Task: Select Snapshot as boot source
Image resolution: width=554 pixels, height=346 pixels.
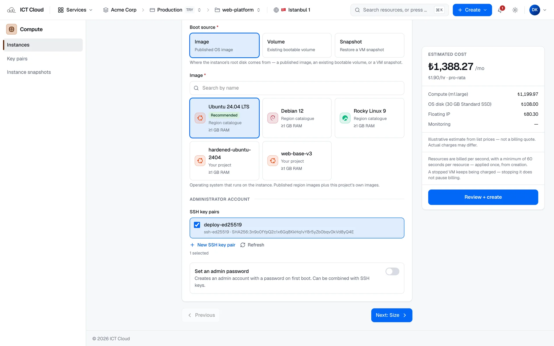Action: (x=369, y=45)
